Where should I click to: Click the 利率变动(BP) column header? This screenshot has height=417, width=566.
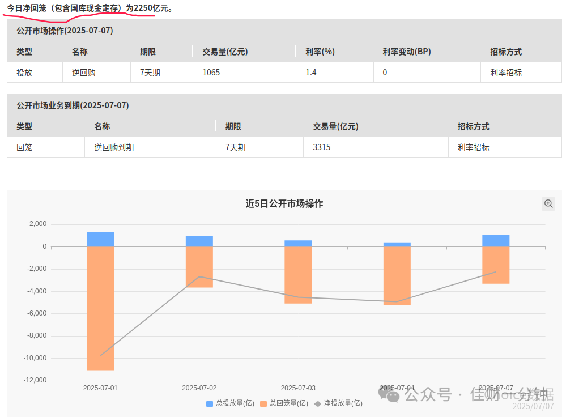pos(407,52)
